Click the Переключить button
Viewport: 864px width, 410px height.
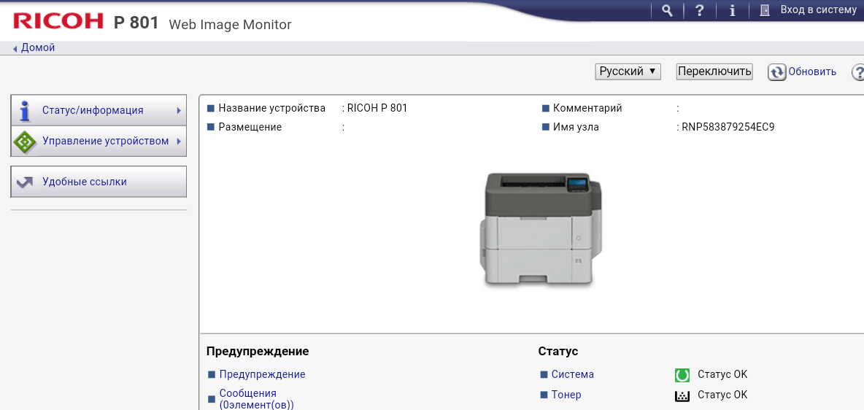[x=714, y=71]
